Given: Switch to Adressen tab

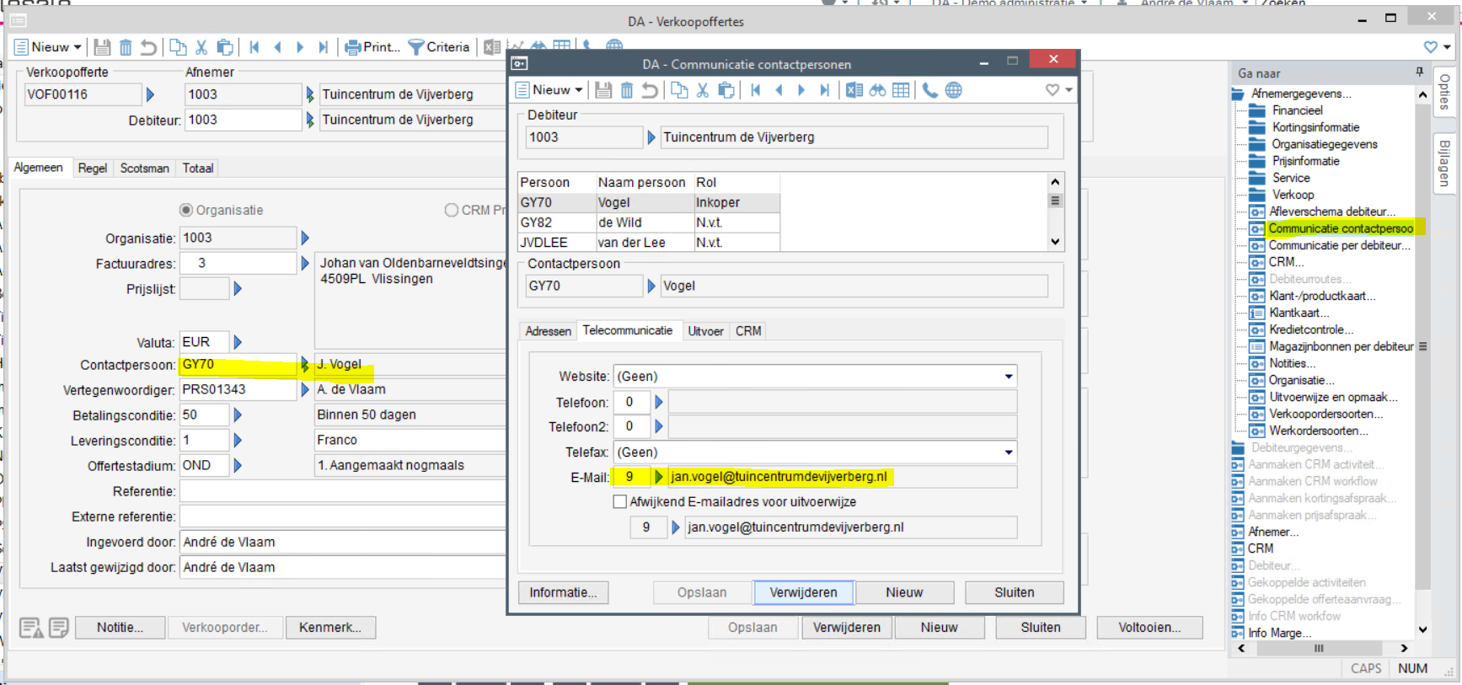Looking at the screenshot, I should pyautogui.click(x=548, y=331).
